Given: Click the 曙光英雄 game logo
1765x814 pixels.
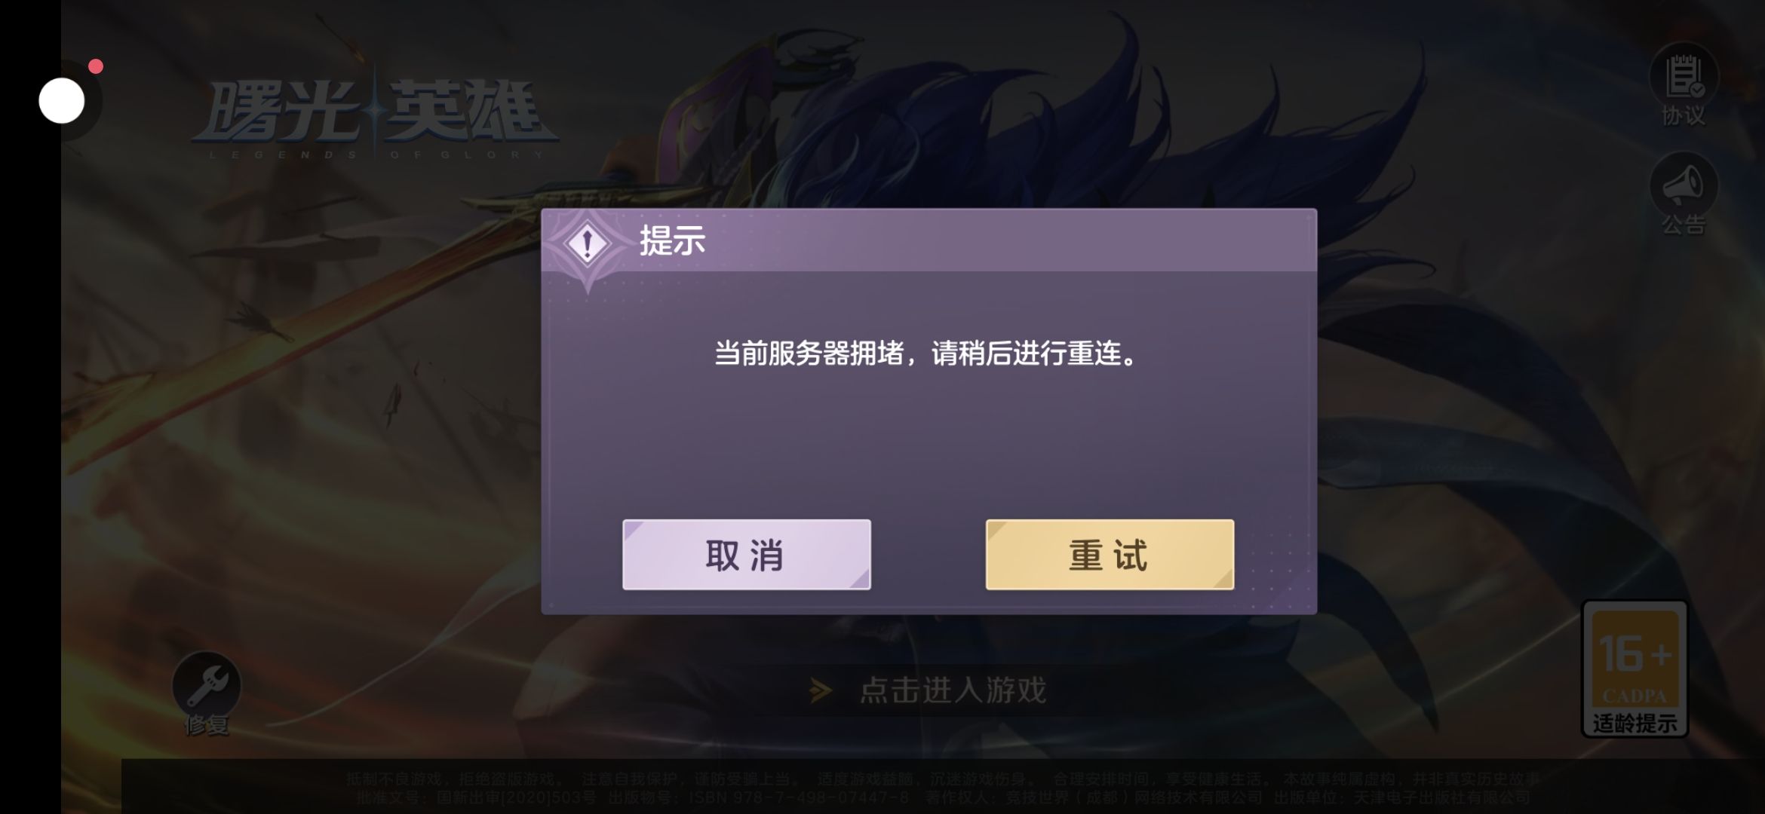Looking at the screenshot, I should (375, 117).
